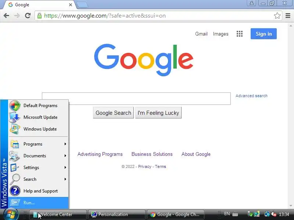294x220 pixels.
Task: Click the 13:34 taskbar clock
Action: (x=284, y=214)
